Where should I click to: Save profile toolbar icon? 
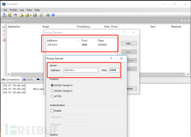coord(35,15)
